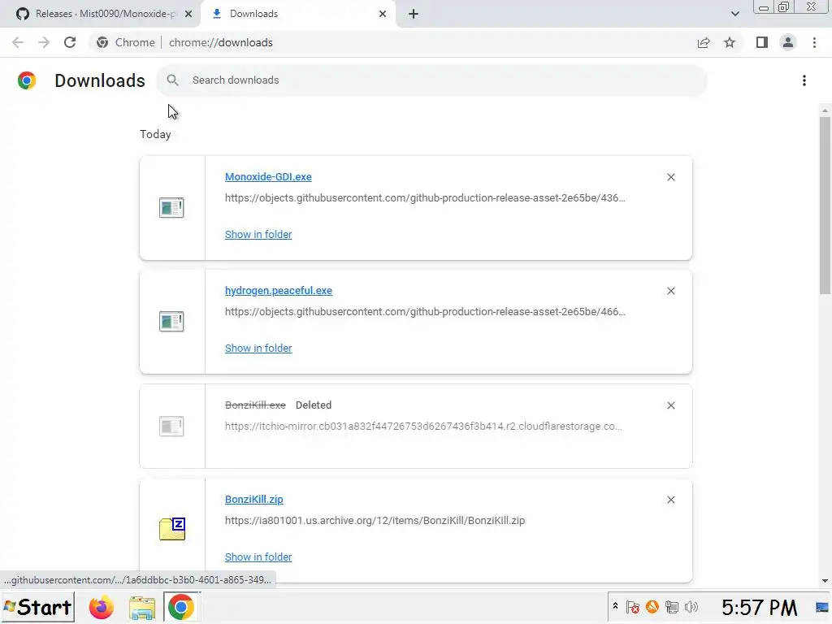Click the network tray icon
The width and height of the screenshot is (832, 624).
(x=672, y=606)
